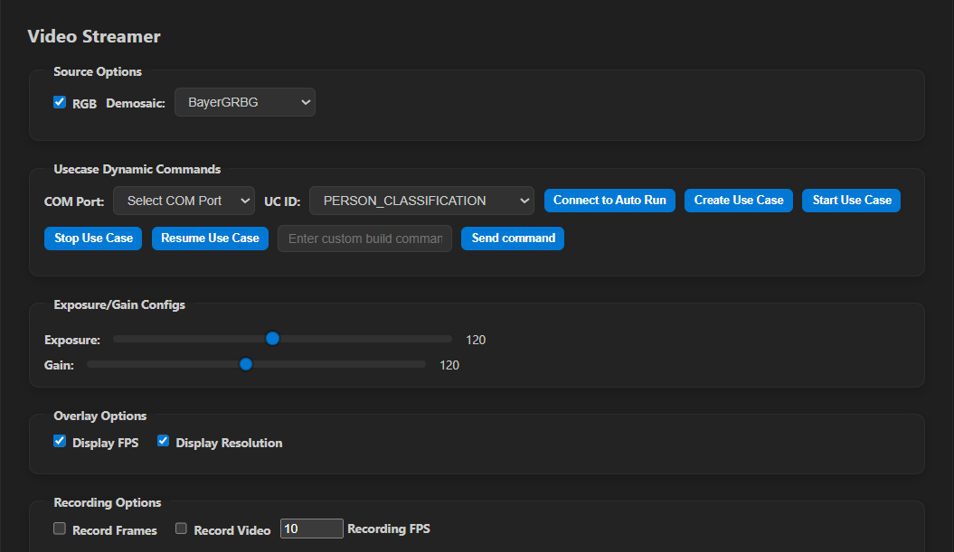Image resolution: width=954 pixels, height=552 pixels.
Task: Click the Recording Options section label
Action: pyautogui.click(x=107, y=502)
